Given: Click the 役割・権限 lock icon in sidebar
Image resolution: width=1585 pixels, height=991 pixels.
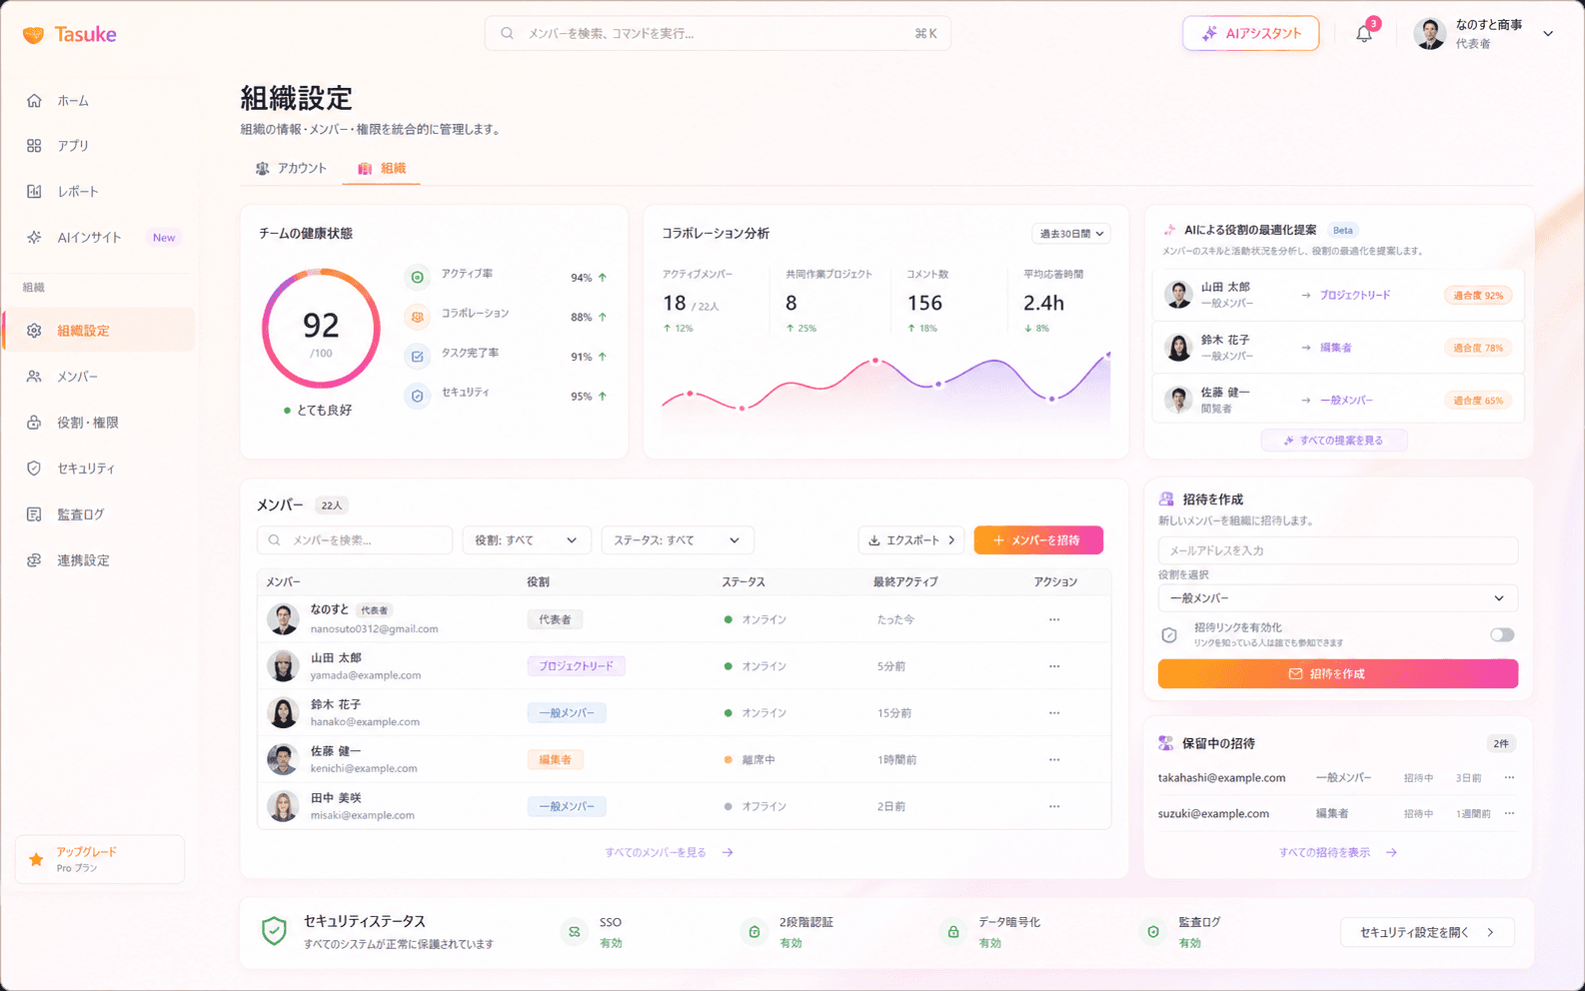Looking at the screenshot, I should [x=34, y=423].
